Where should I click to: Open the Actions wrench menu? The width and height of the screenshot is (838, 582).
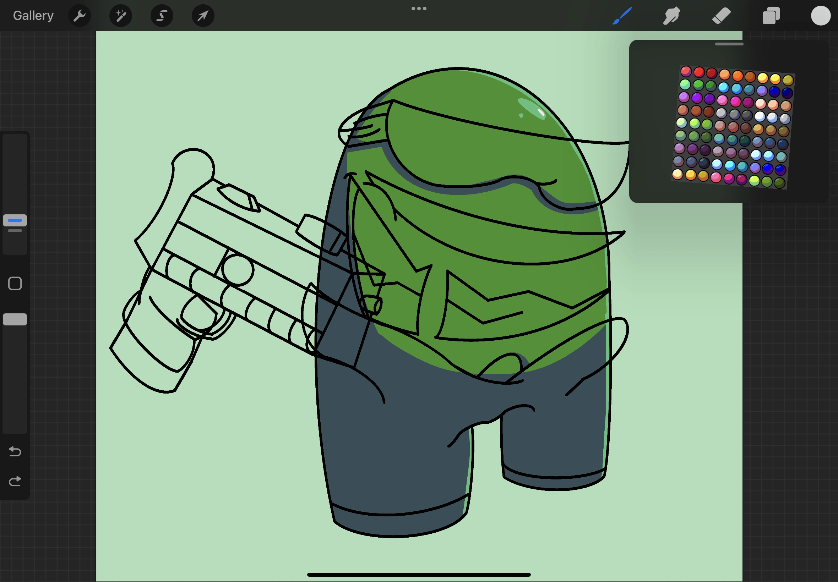coord(80,15)
